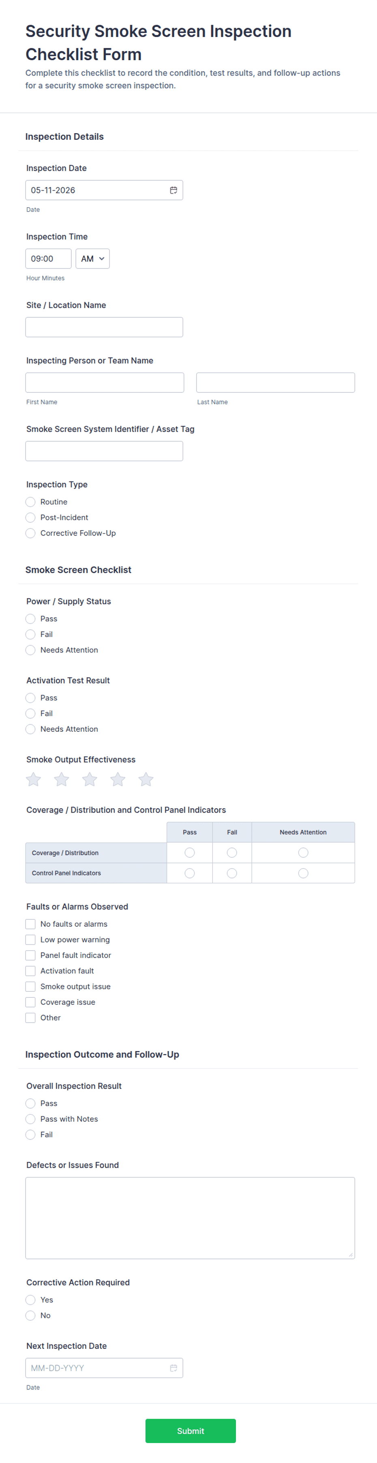Rate Smoke Output Effectiveness five stars
The height and width of the screenshot is (1463, 377).
click(x=146, y=779)
